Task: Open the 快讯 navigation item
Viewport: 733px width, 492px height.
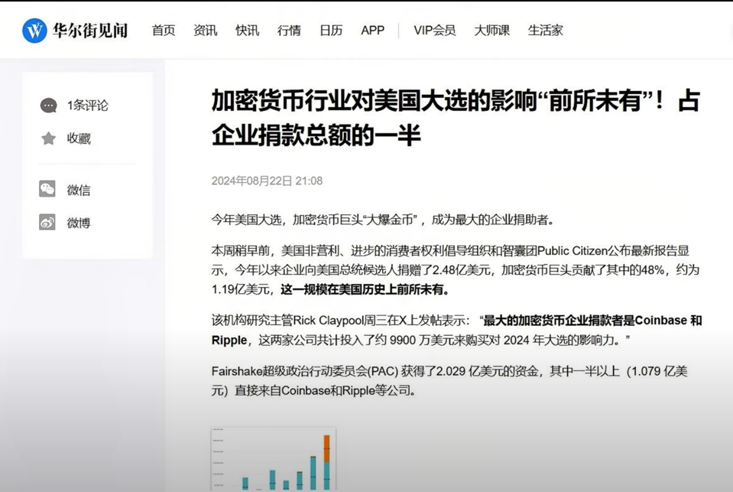Action: (x=248, y=31)
